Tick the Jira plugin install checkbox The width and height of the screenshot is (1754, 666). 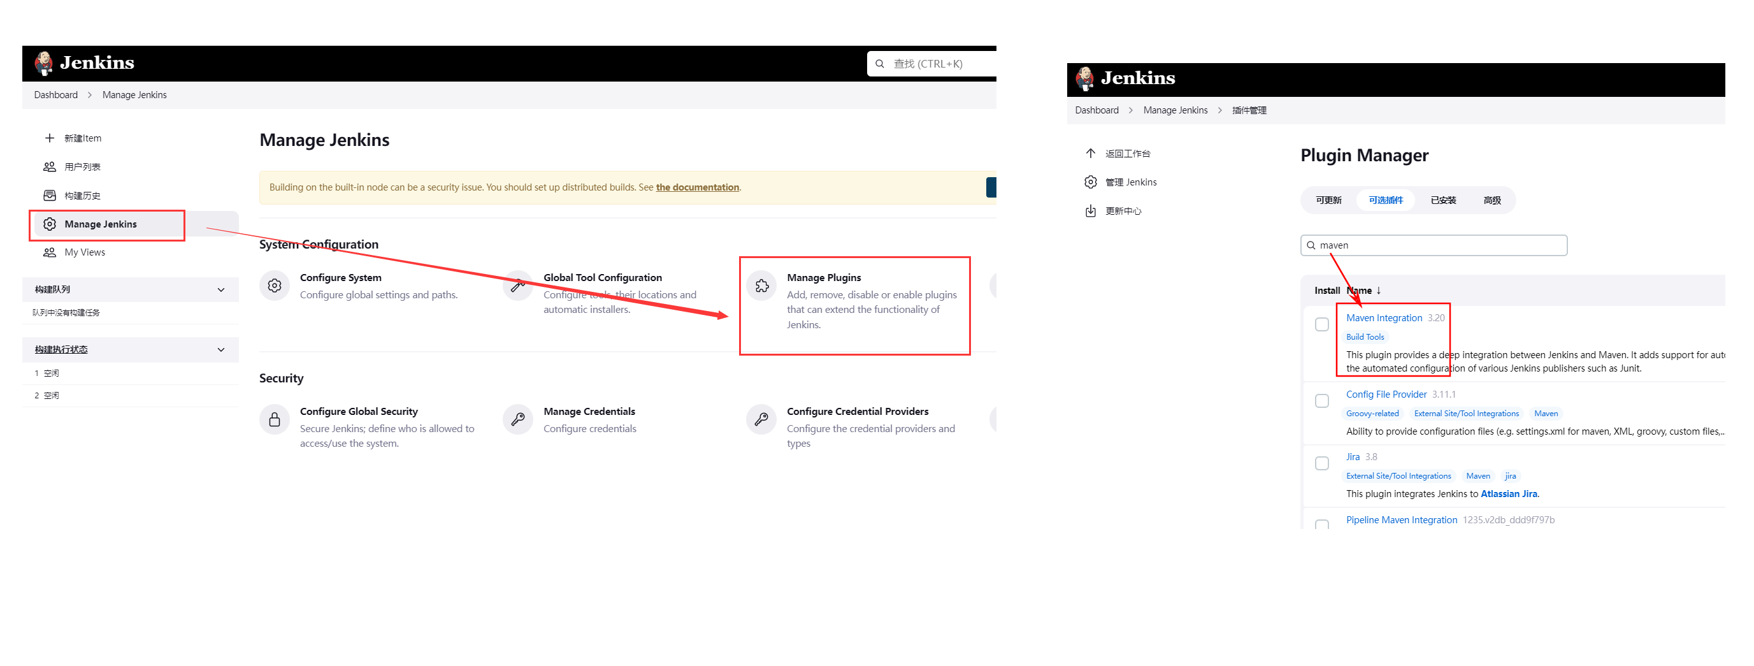coord(1322,464)
